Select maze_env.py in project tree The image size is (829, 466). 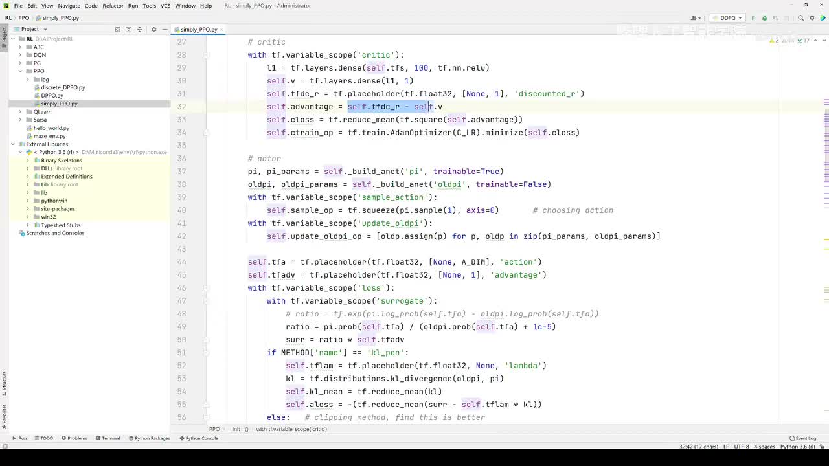49,136
